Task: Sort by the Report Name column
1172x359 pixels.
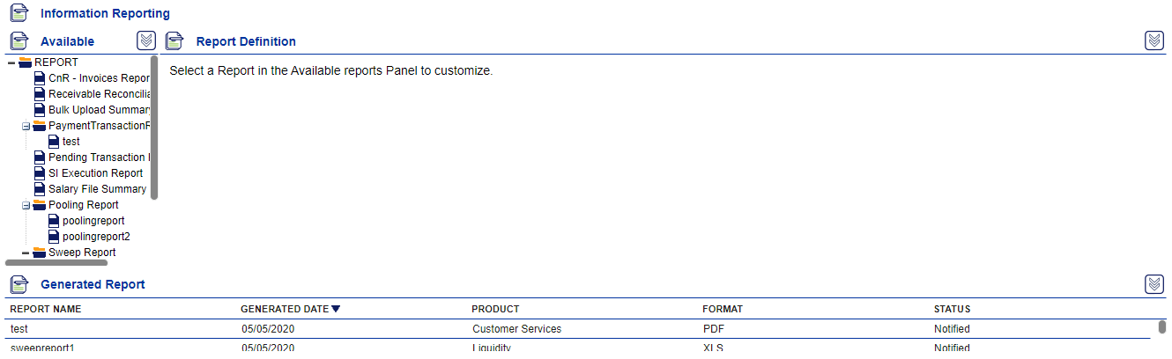Action: 46,309
